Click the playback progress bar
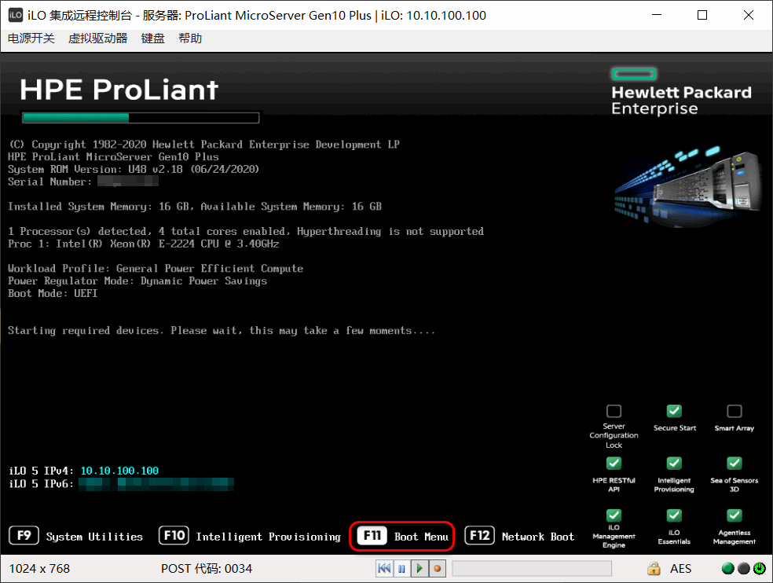This screenshot has height=583, width=773. coord(532,569)
